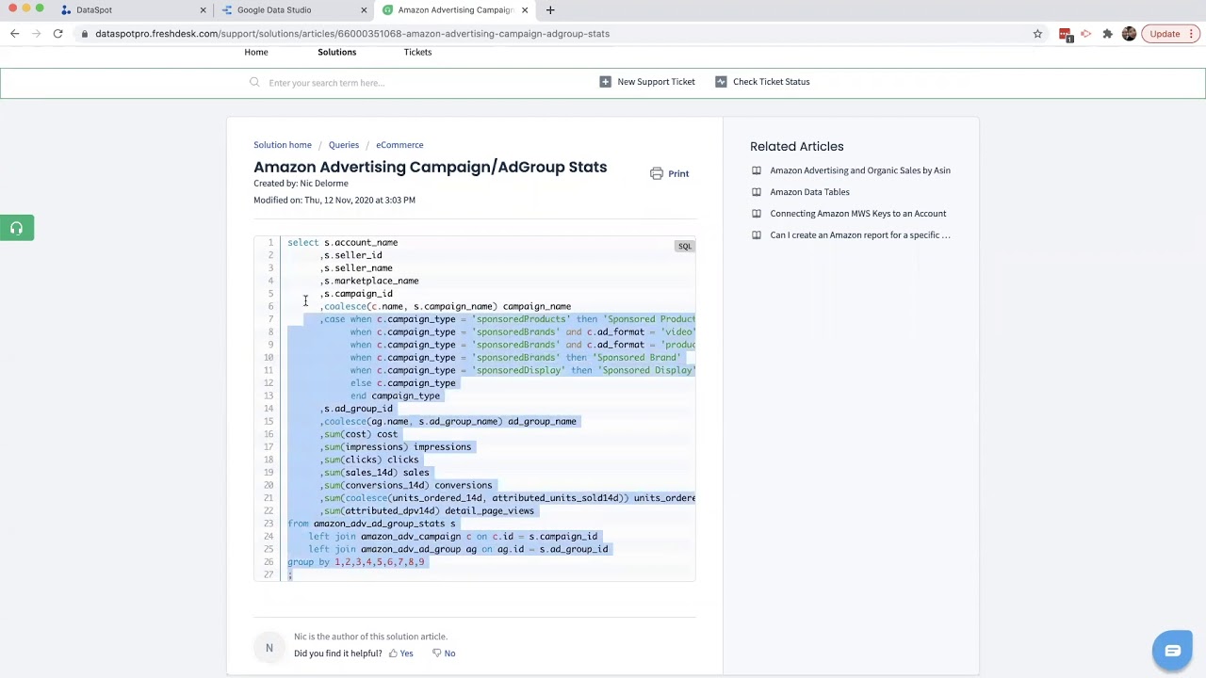
Task: Click 'from amazon_adv_ad_group_stats s' line
Action: pyautogui.click(x=371, y=524)
